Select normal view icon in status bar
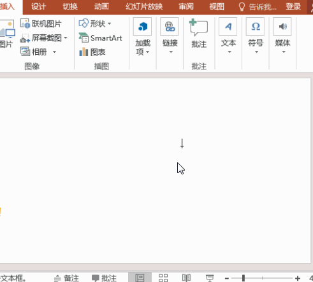 pos(140,278)
